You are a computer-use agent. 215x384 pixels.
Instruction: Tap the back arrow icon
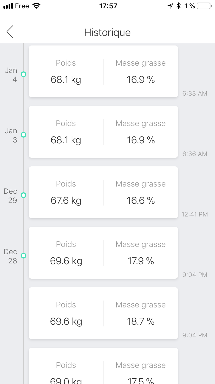(x=10, y=32)
